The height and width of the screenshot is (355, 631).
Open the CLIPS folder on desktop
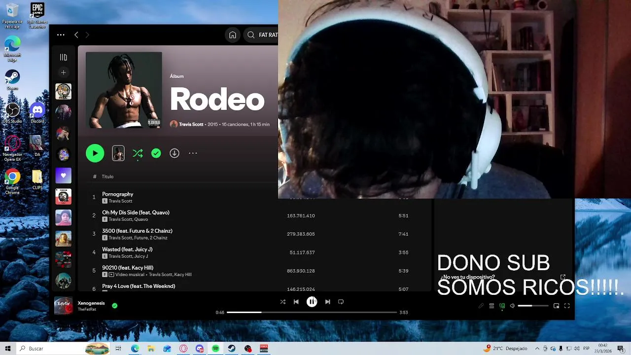tap(37, 180)
